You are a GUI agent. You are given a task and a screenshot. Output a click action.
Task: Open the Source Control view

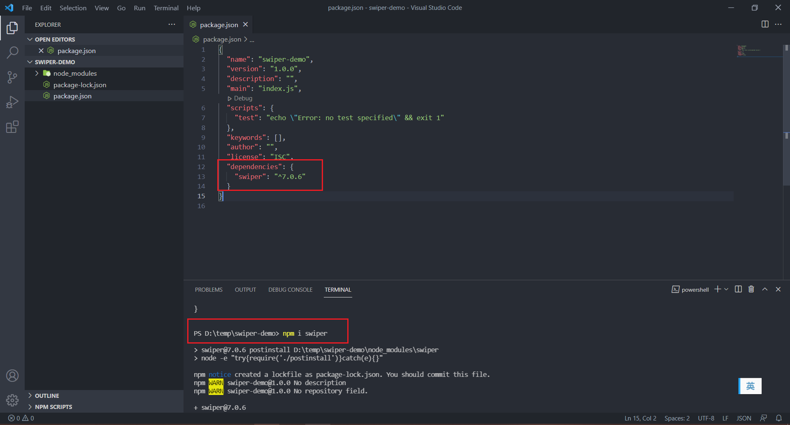pyautogui.click(x=12, y=77)
